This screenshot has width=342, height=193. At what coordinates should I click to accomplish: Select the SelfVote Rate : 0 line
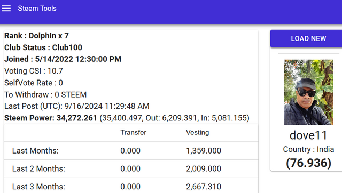(34, 83)
